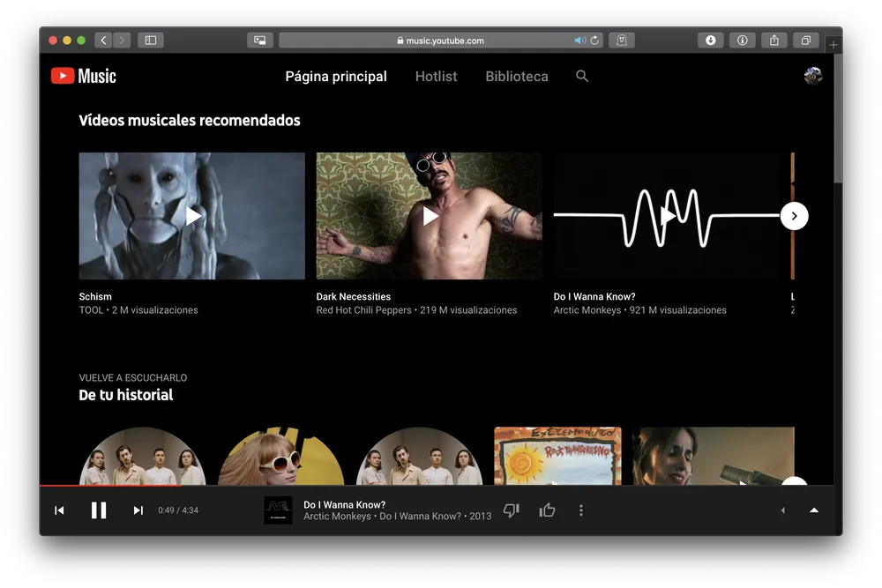Click the Arctic Monkeys artist link in player
The image size is (882, 588).
[337, 517]
